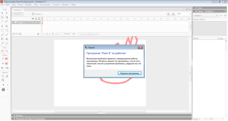Select the Pen tool
The width and height of the screenshot is (228, 121).
[x=2, y=26]
